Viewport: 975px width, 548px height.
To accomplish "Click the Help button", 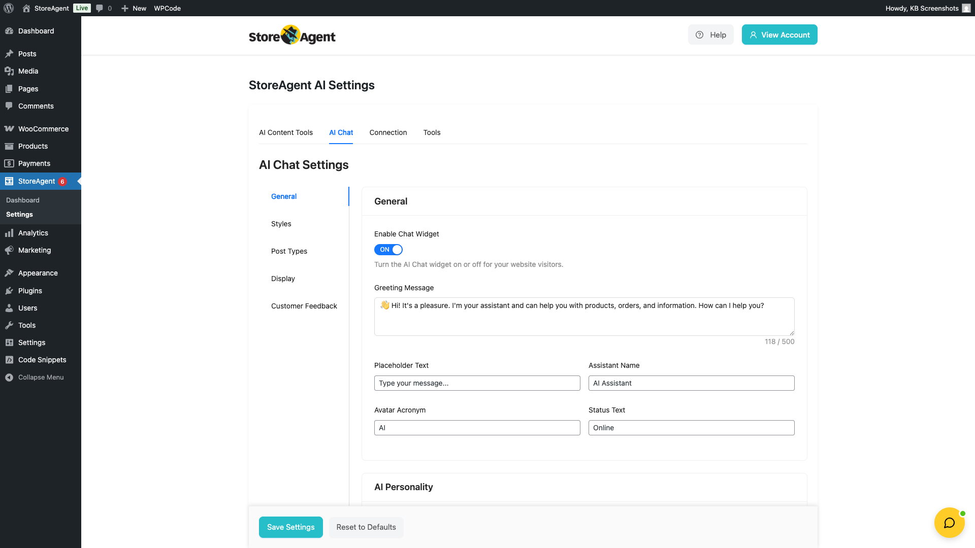I will [711, 35].
